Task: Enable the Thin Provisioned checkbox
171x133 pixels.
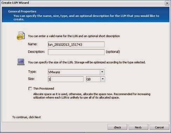Action: pyautogui.click(x=30, y=89)
